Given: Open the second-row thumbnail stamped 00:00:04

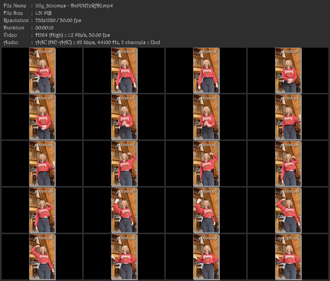Looking at the screenshot, I should pyautogui.click(x=288, y=117).
